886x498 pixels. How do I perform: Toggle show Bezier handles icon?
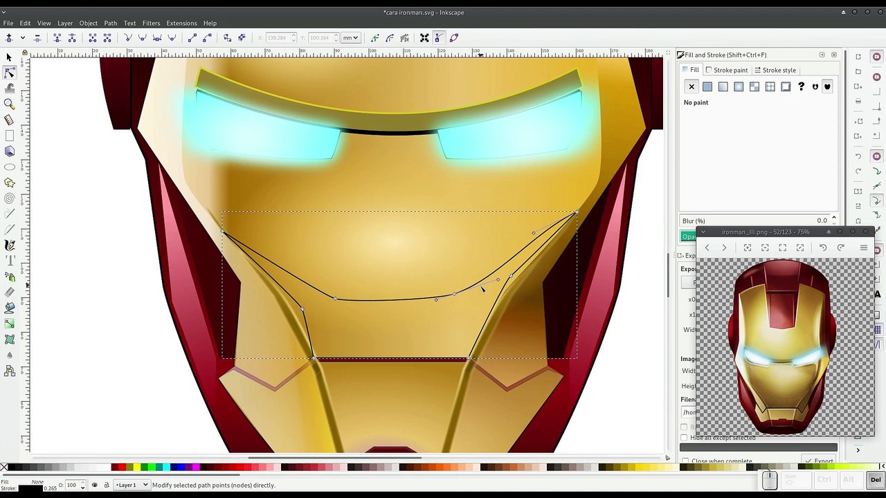point(439,37)
